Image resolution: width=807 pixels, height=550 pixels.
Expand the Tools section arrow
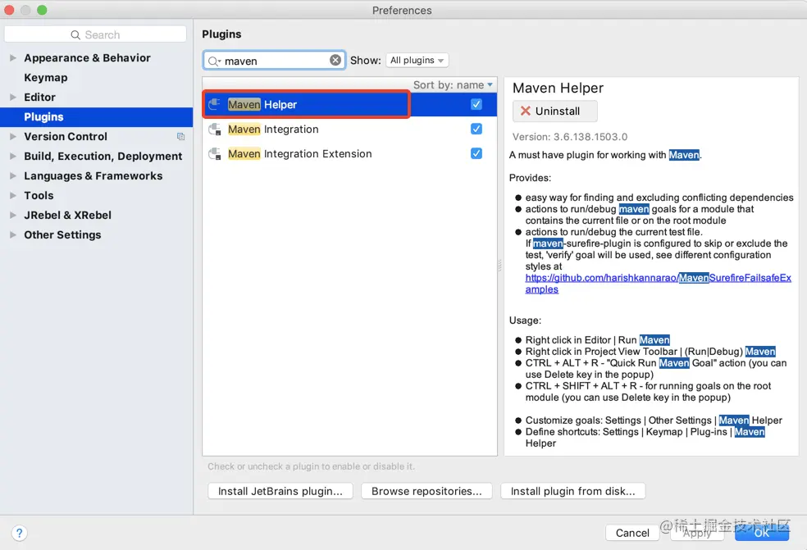(13, 195)
